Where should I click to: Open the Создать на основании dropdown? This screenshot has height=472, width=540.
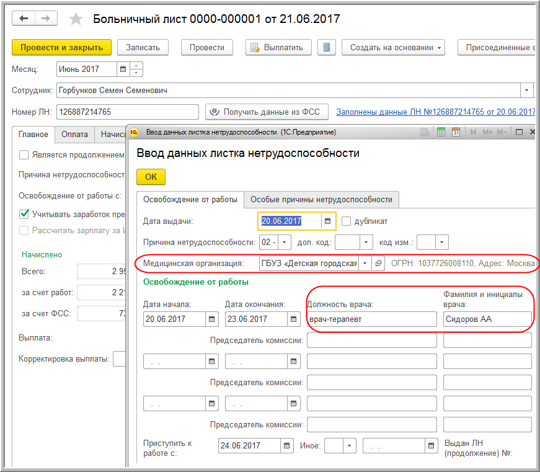(x=397, y=48)
